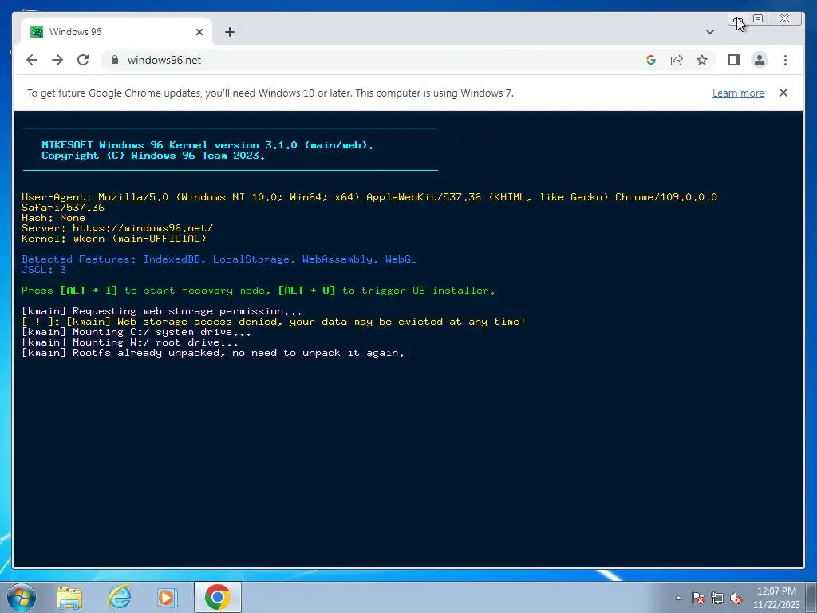Open the clock showing 12:07 PM
Image resolution: width=817 pixels, height=613 pixels.
[776, 598]
